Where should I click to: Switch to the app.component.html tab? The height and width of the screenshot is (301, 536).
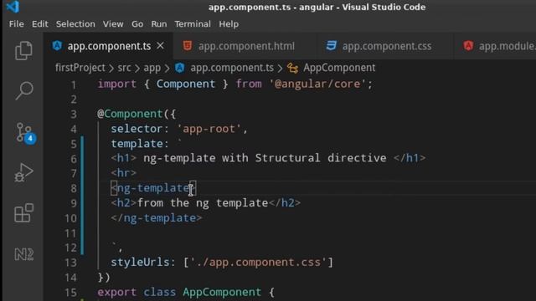pos(245,46)
